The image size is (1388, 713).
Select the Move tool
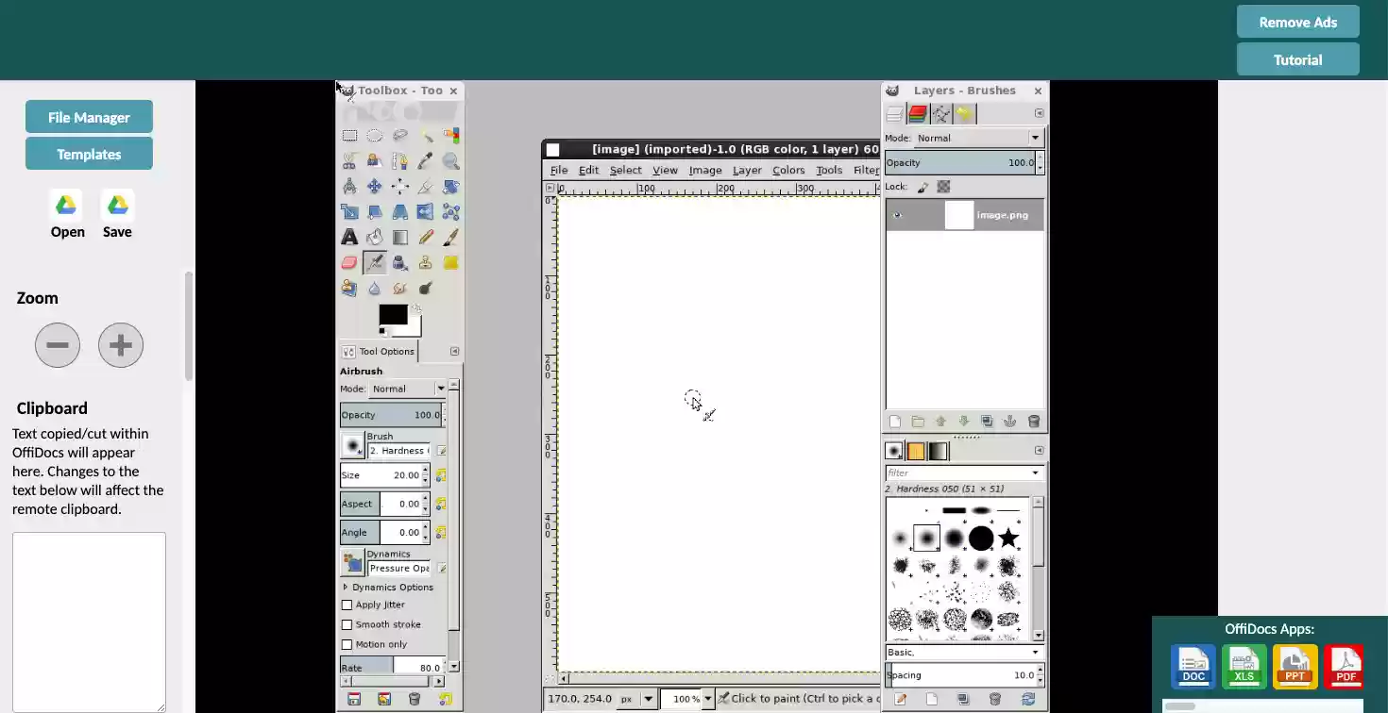pyautogui.click(x=375, y=186)
